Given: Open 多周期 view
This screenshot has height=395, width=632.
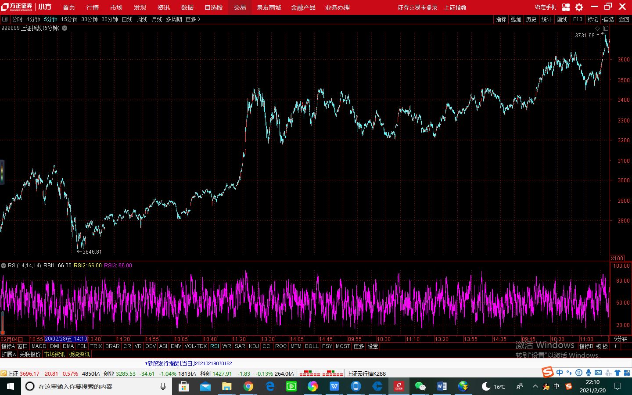Looking at the screenshot, I should [x=174, y=19].
